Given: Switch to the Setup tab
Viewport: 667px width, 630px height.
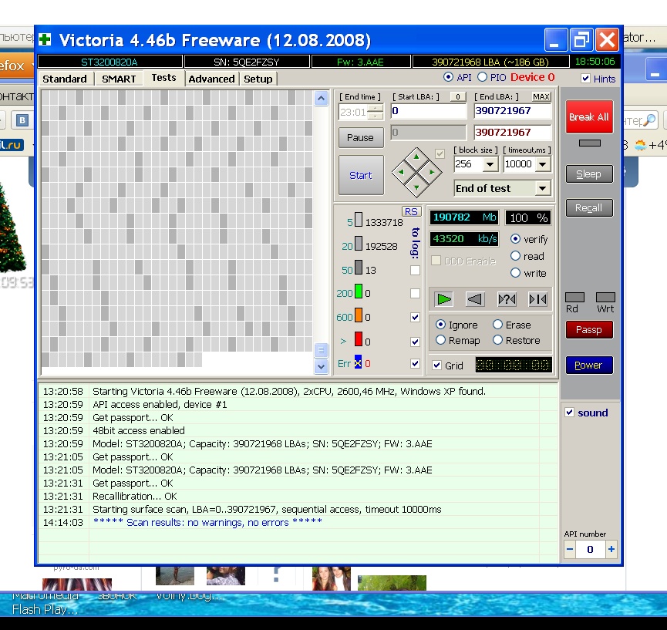Looking at the screenshot, I should click(x=258, y=79).
